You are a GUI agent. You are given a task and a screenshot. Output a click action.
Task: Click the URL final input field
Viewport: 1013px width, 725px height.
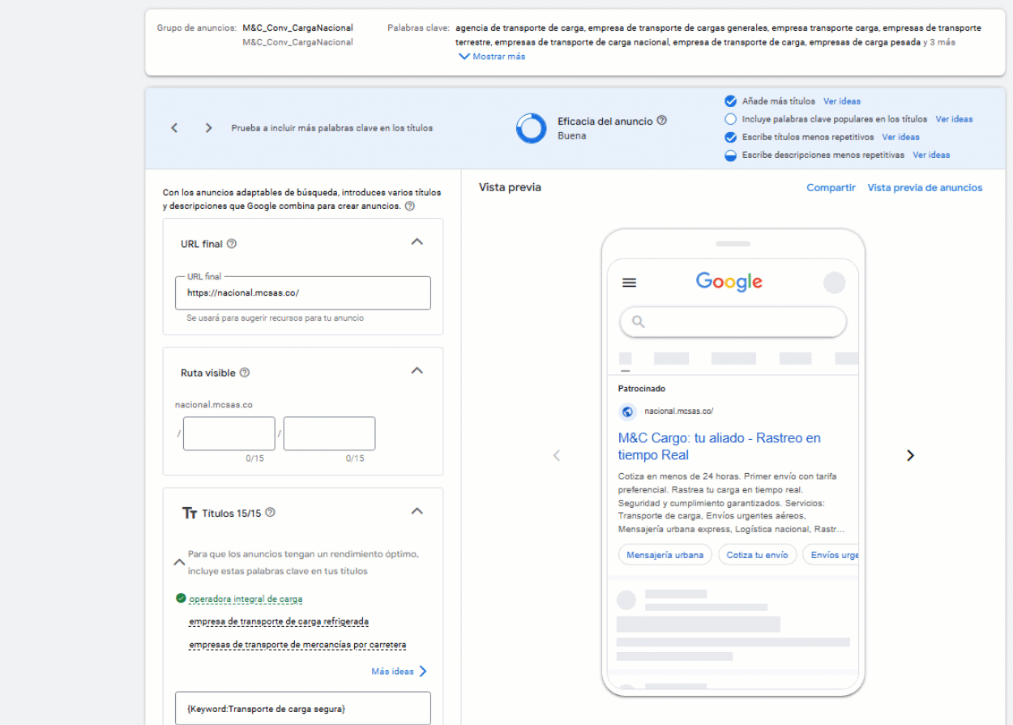(x=302, y=293)
